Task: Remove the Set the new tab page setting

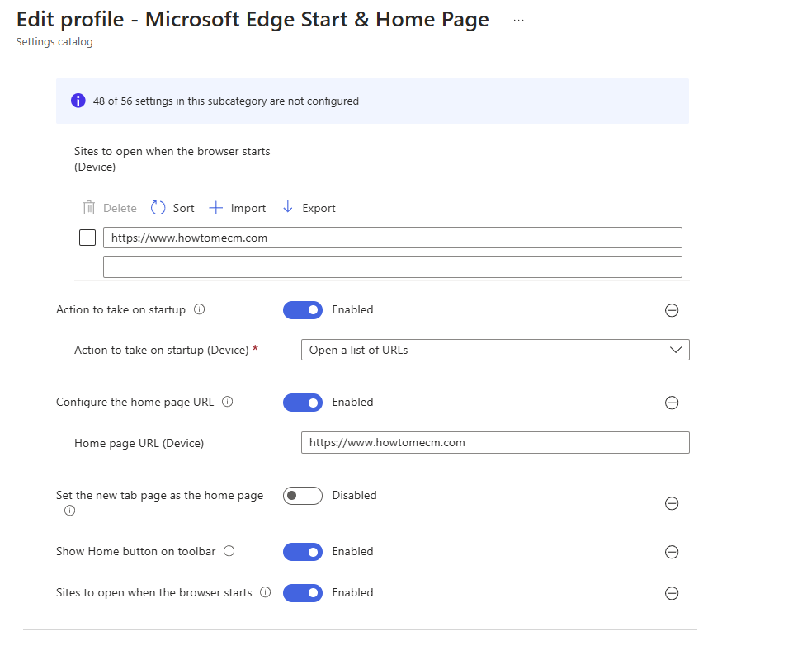Action: 672,503
